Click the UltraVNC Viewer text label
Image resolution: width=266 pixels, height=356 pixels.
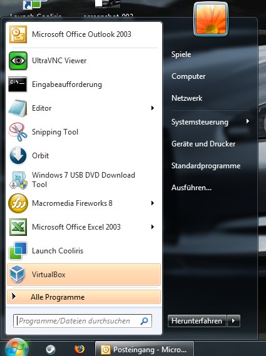(x=59, y=61)
